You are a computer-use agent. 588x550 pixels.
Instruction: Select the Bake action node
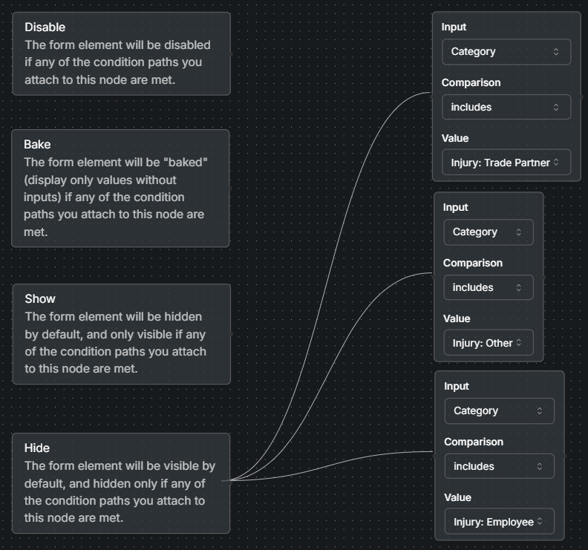(120, 188)
